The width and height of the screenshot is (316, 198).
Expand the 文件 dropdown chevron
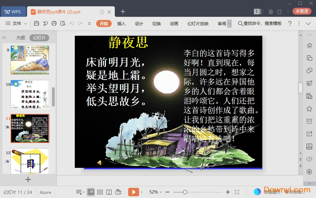[x=25, y=23]
